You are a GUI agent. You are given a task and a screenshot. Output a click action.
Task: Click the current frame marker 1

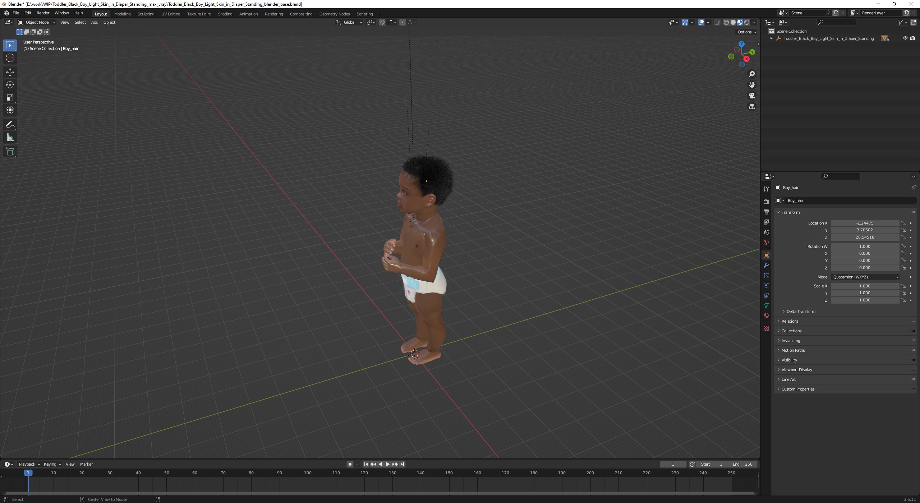[28, 473]
